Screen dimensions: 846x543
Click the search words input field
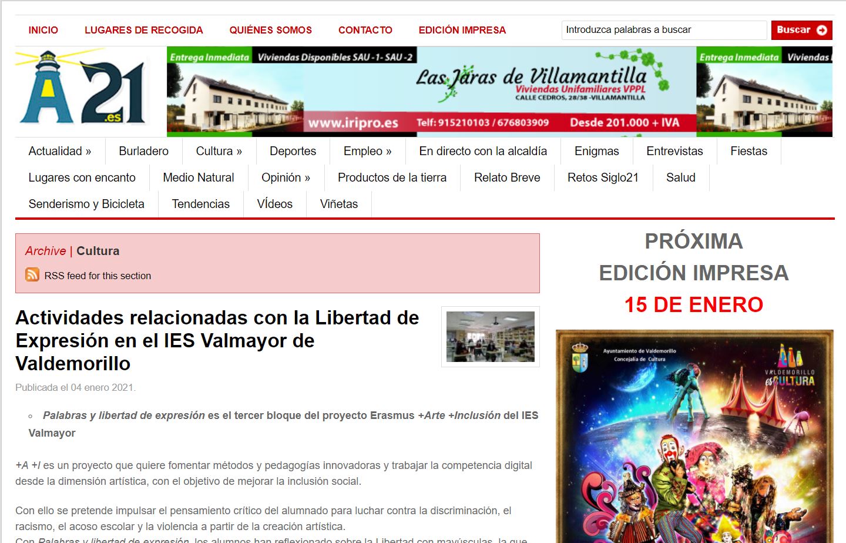[x=663, y=30]
